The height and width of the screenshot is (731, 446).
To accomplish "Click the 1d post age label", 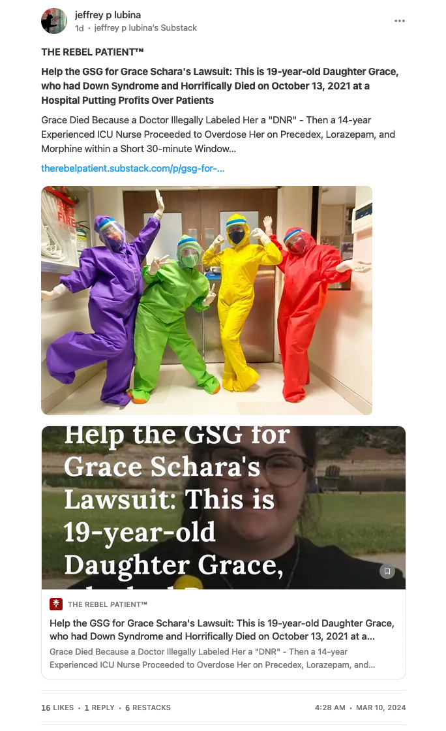I will click(80, 29).
